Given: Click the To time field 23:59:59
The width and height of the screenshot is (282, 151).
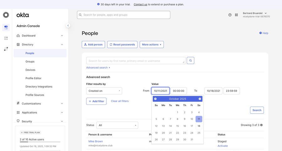Looking at the screenshot, I should click(x=232, y=91).
